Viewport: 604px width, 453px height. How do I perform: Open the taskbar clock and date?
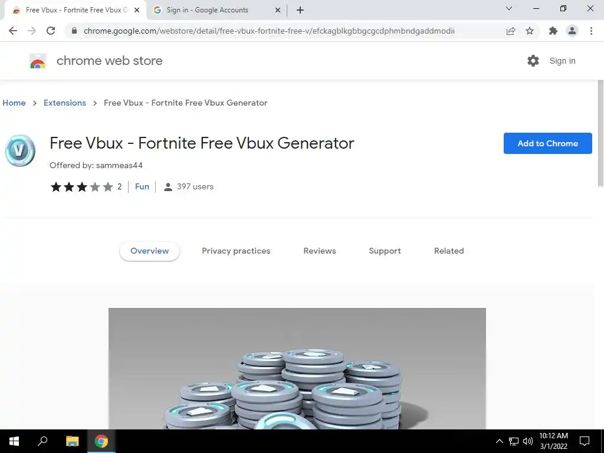[x=553, y=441]
